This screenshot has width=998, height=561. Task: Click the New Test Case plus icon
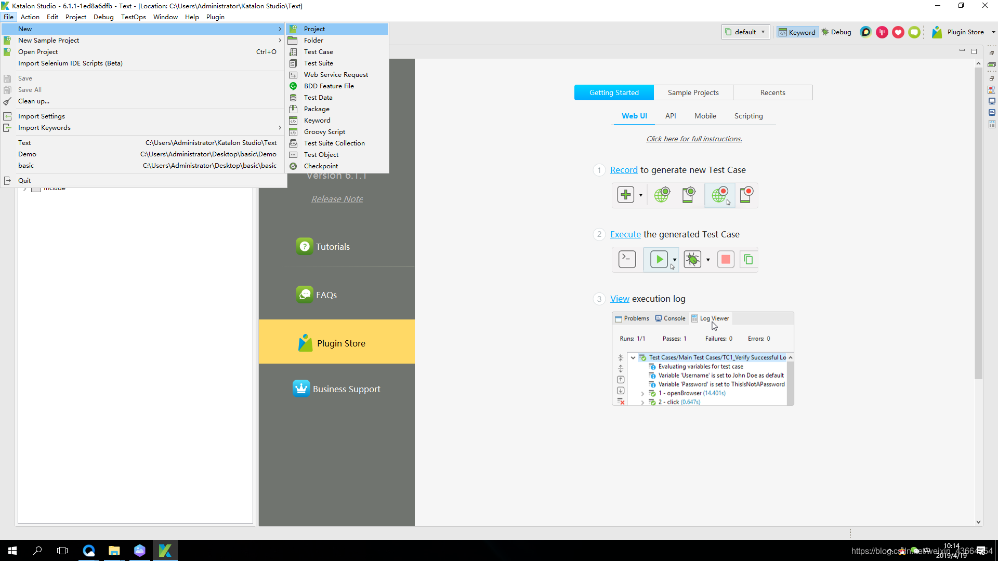[x=625, y=195]
